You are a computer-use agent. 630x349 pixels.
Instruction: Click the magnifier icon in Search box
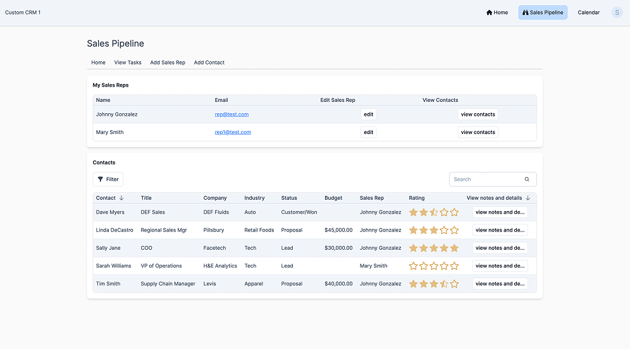(x=527, y=180)
